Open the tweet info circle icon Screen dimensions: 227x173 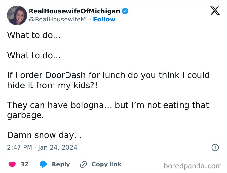click(215, 147)
